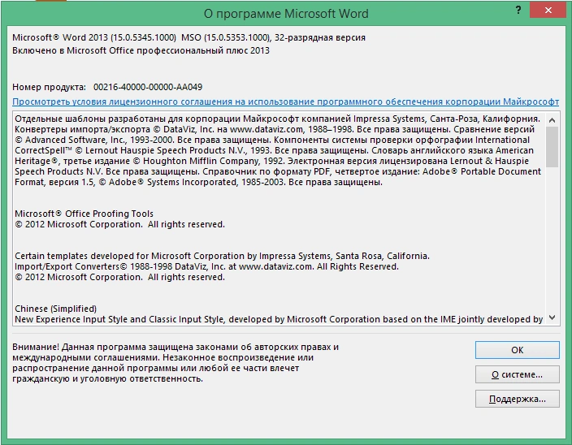This screenshot has height=445, width=572.
Task: Click the New Experience Input Style line
Action: pos(279,319)
